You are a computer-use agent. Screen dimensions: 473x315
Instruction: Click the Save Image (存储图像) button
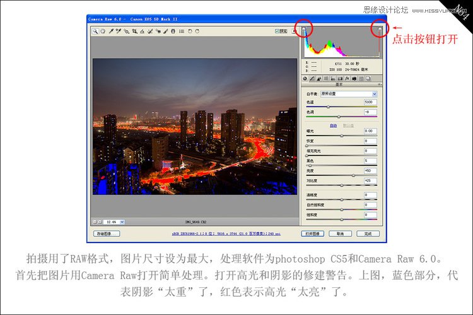tap(107, 234)
